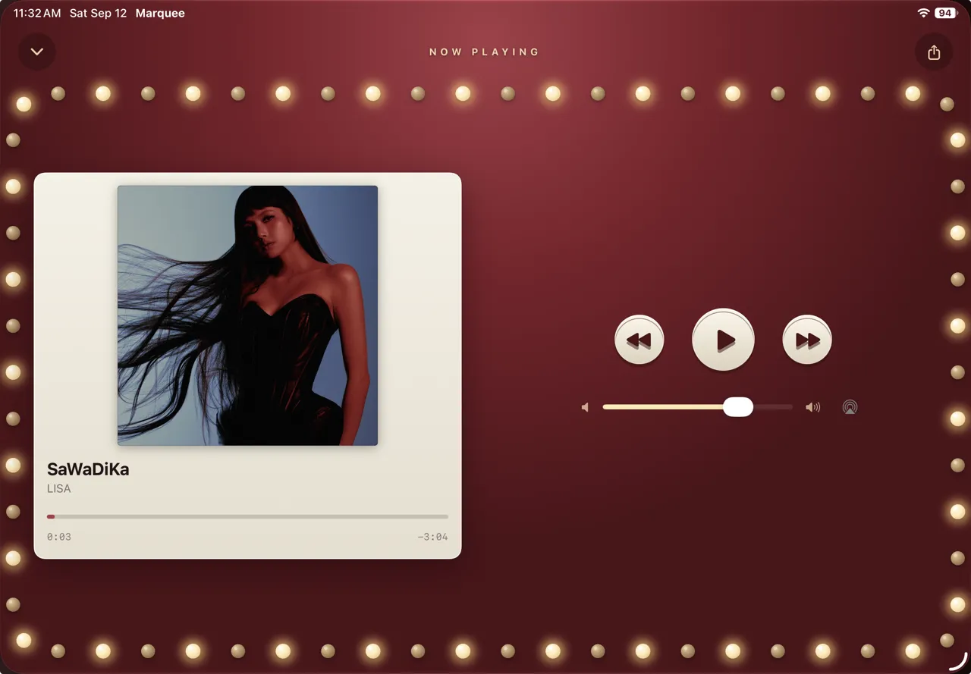This screenshot has height=674, width=971.
Task: Tap the elapsed time 0:03
Action: (x=59, y=537)
